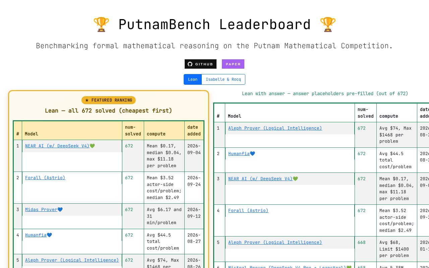This screenshot has height=268, width=429.
Task: Open Aleph Prover link in right table row 5
Action: (x=275, y=242)
